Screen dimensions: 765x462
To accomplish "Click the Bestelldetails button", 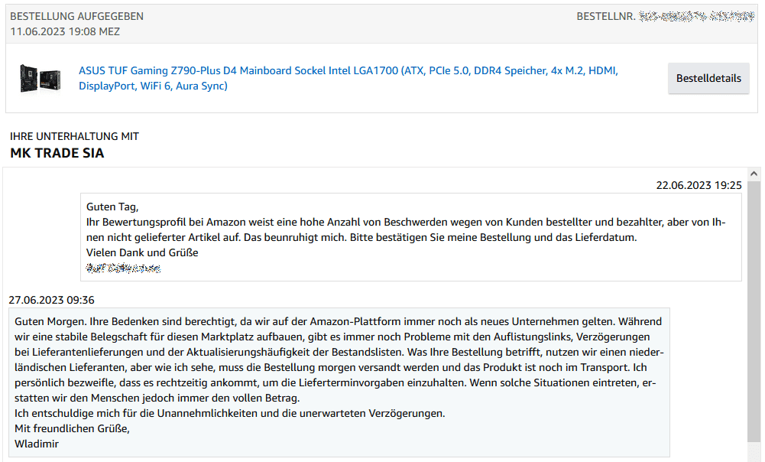I will click(708, 78).
